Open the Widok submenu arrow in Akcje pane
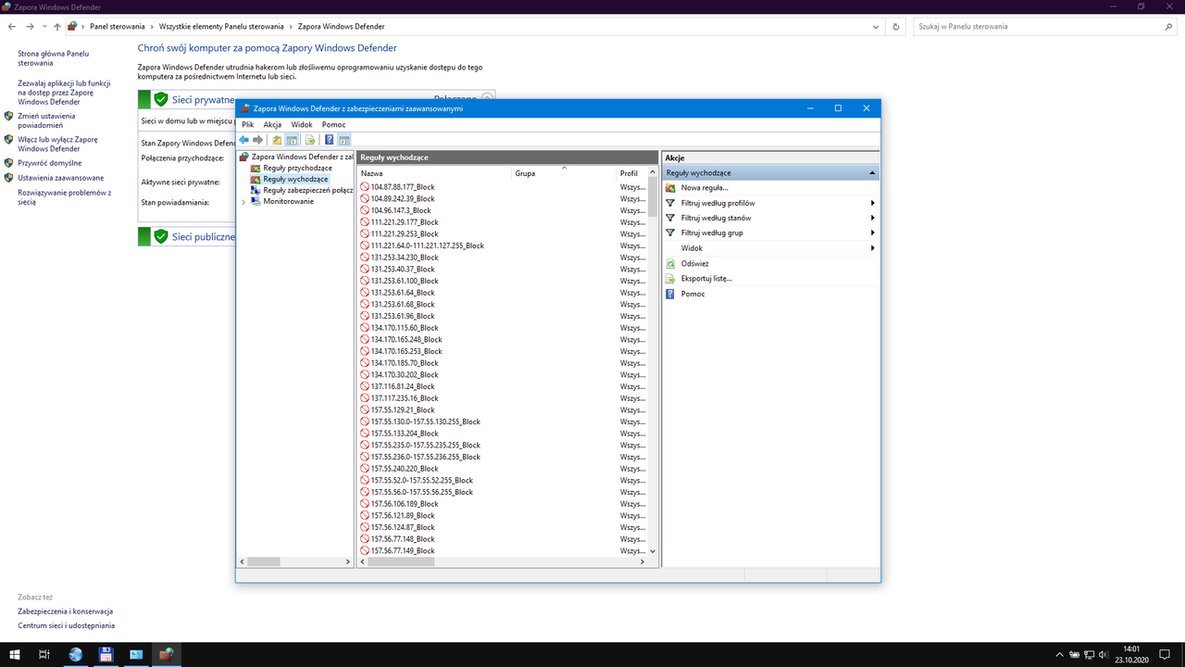The height and width of the screenshot is (667, 1185). 872,248
